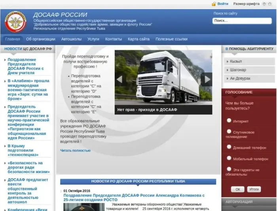Choose Спутниковое телевидение radio button
The width and height of the screenshot is (277, 211).
click(229, 132)
